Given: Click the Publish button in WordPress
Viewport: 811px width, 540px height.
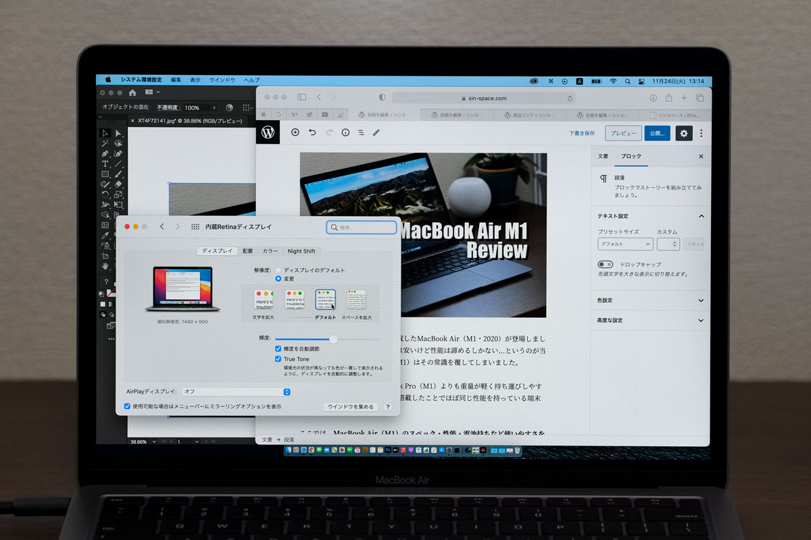Looking at the screenshot, I should pyautogui.click(x=657, y=133).
